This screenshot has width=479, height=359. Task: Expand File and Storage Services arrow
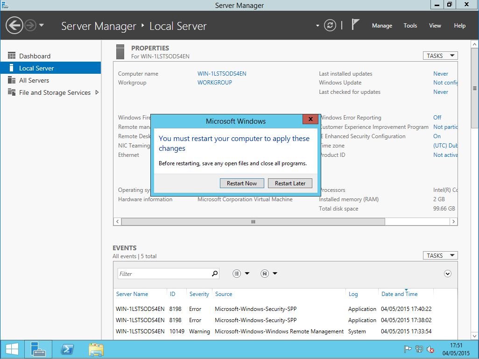[x=97, y=92]
